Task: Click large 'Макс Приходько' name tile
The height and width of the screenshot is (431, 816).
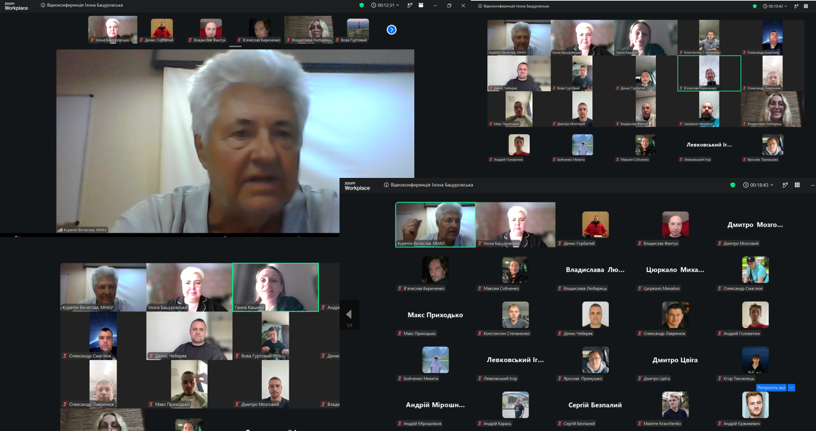Action: click(x=435, y=315)
